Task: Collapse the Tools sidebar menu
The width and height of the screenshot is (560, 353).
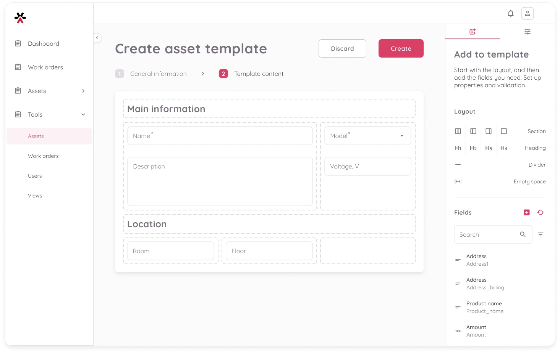Action: (83, 114)
